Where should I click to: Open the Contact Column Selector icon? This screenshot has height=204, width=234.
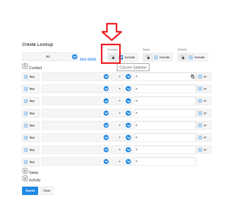[x=113, y=57]
